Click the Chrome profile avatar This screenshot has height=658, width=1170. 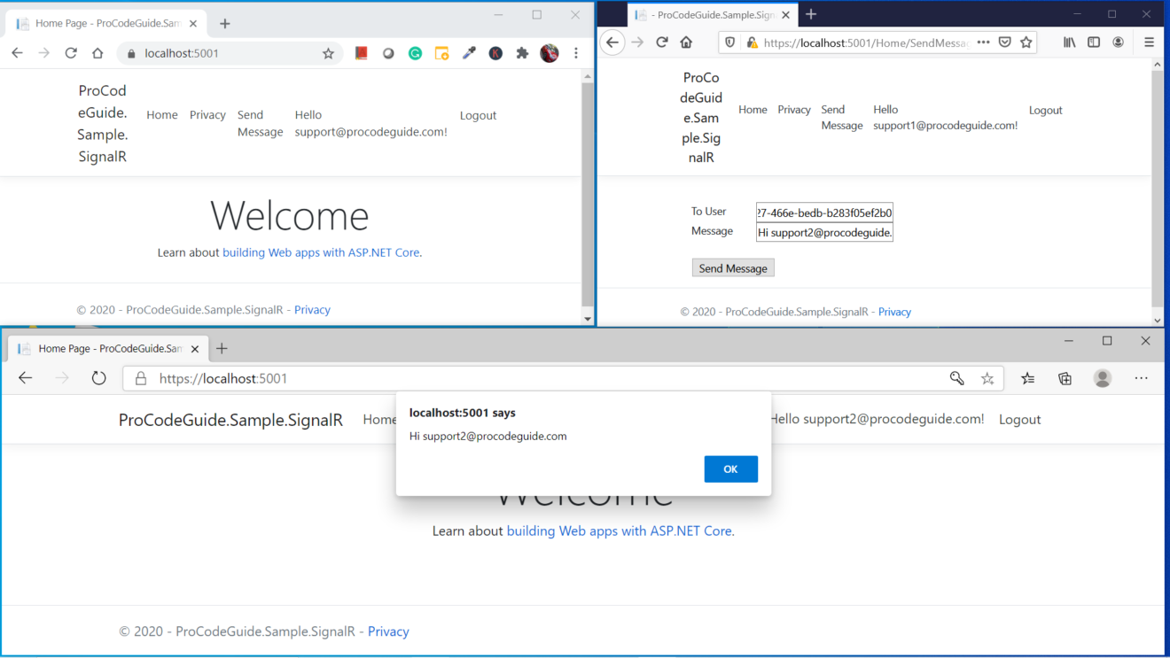[x=549, y=53]
